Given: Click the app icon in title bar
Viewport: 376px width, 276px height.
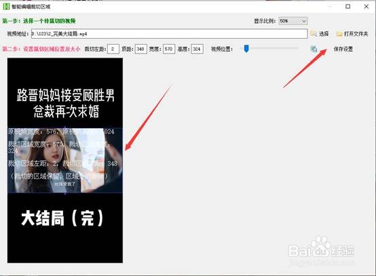Looking at the screenshot, I should [6, 7].
